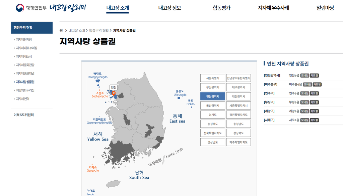This screenshot has height=196, width=343.
Task: Click the 모바일 tag for 계양e음
Action: pyautogui.click(x=304, y=111)
